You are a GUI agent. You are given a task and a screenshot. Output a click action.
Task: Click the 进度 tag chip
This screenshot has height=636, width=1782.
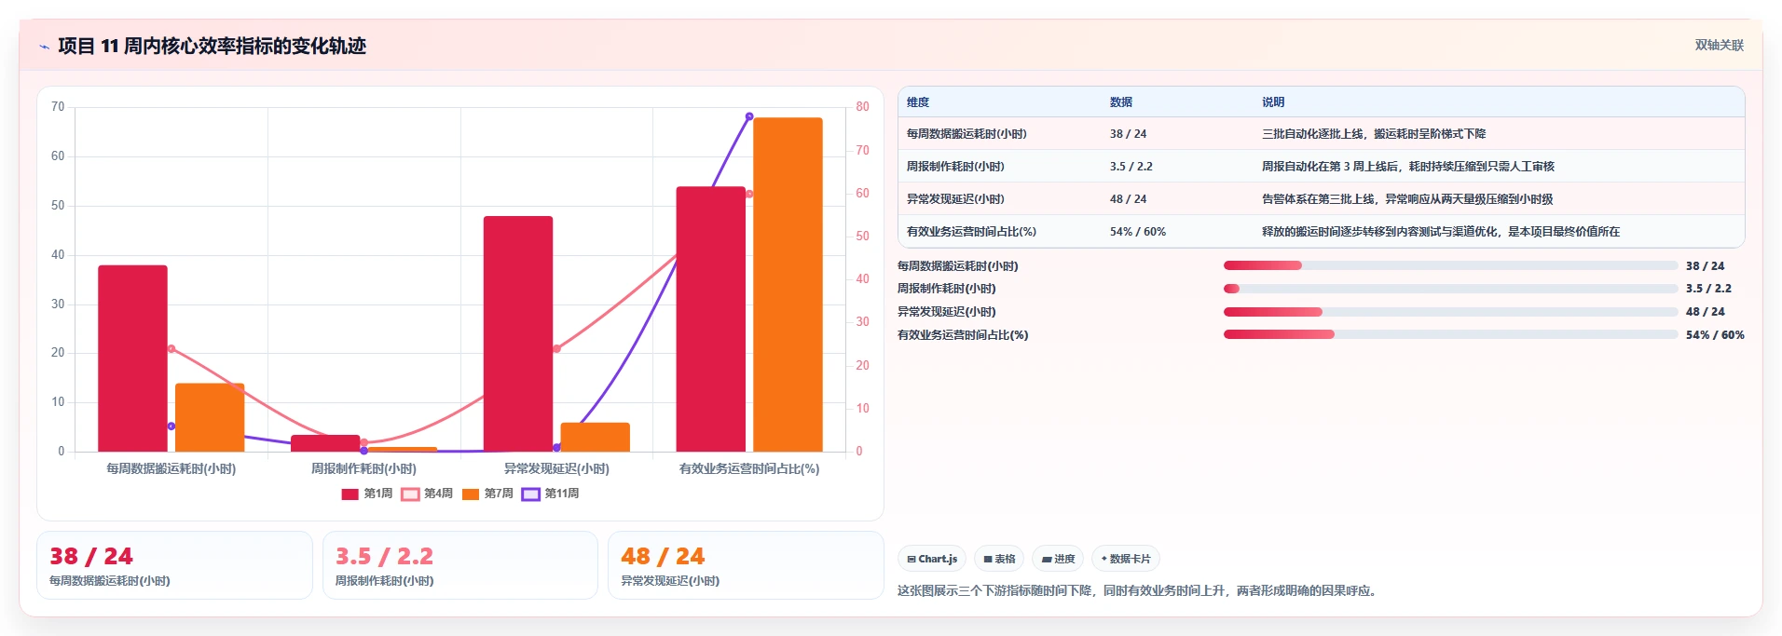click(1058, 559)
